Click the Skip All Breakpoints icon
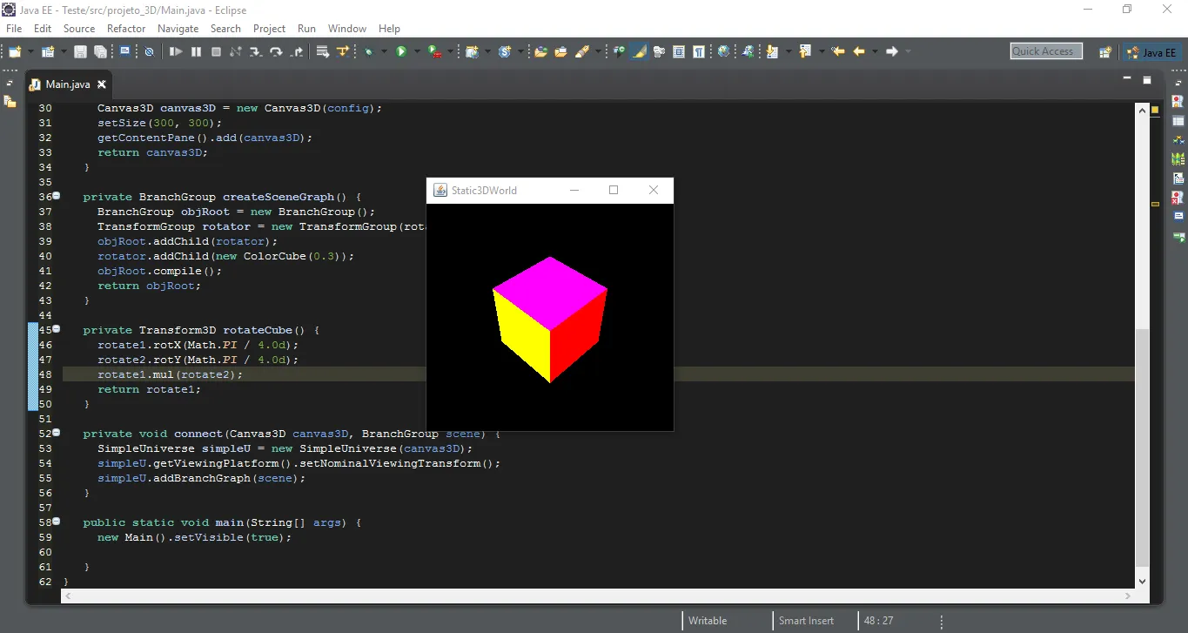Image resolution: width=1188 pixels, height=633 pixels. click(149, 52)
